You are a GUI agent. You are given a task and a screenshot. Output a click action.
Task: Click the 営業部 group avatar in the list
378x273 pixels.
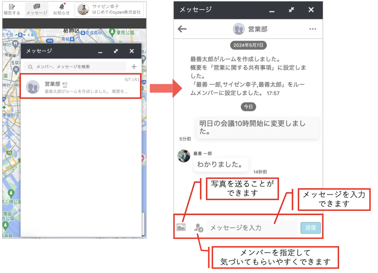(x=33, y=87)
